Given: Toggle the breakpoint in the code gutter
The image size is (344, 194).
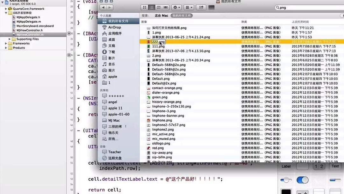Looking at the screenshot, I should (x=69, y=33).
